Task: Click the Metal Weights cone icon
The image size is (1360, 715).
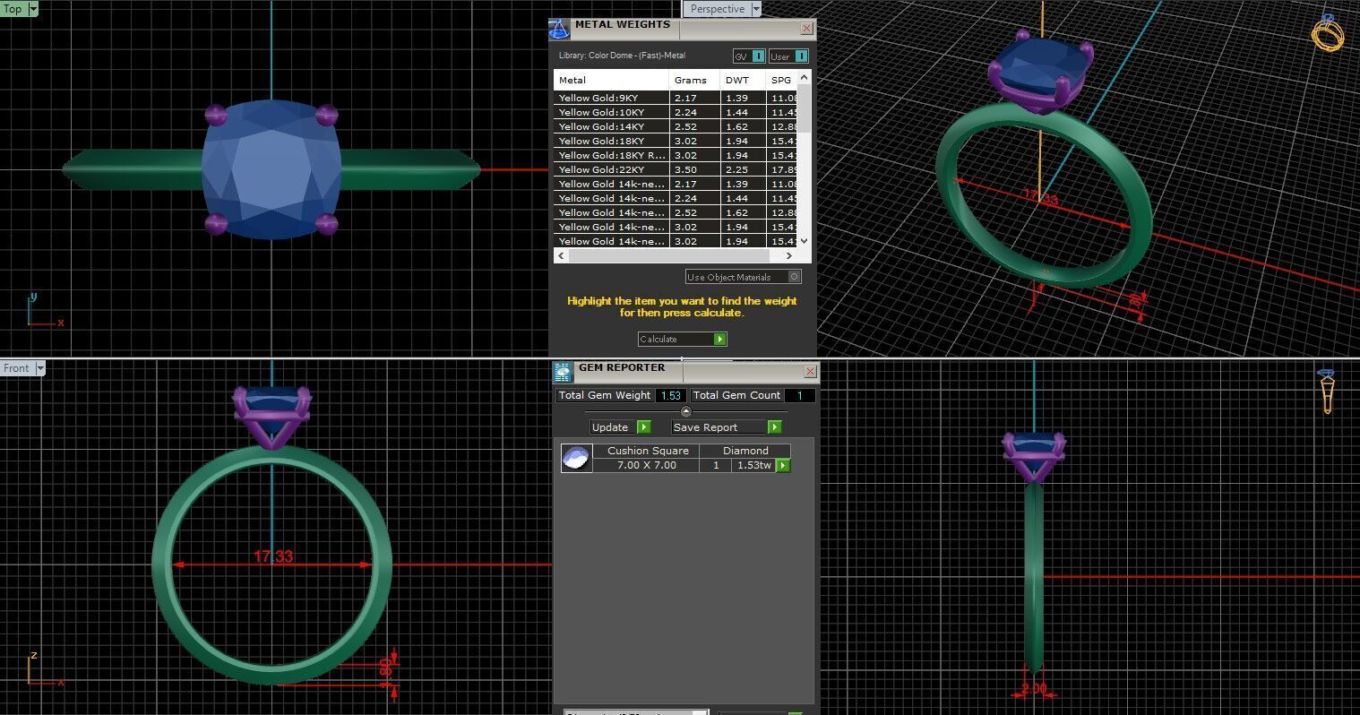Action: pyautogui.click(x=559, y=29)
